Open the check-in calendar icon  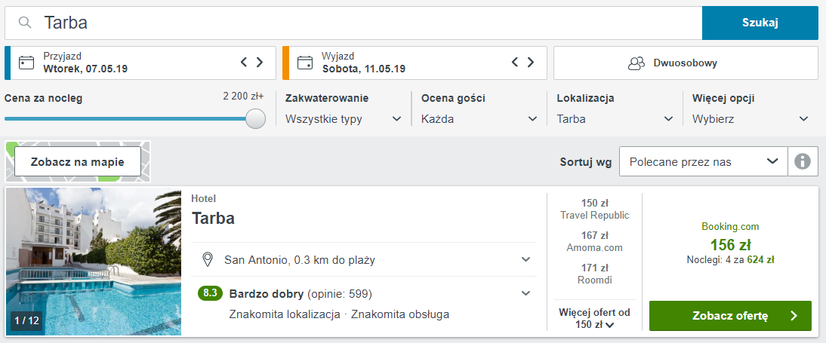coord(26,63)
